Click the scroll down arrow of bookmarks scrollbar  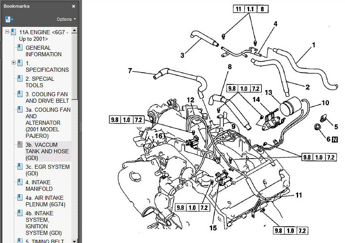coord(74,241)
